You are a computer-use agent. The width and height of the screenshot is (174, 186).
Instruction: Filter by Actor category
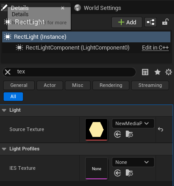tap(50, 85)
